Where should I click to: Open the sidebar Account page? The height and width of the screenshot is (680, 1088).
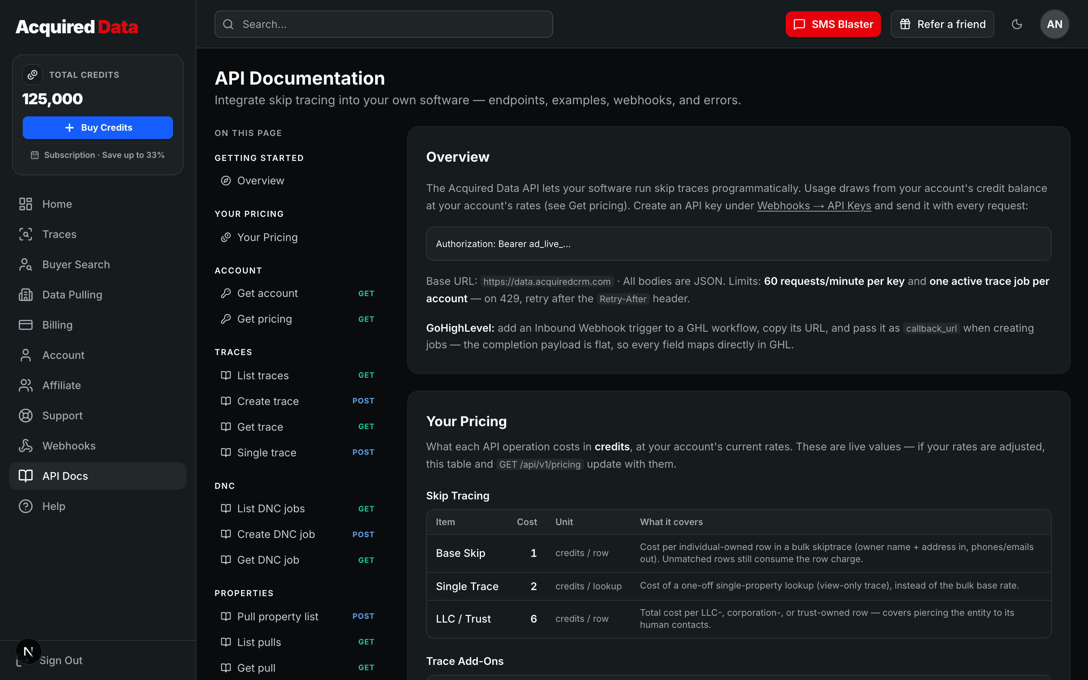(97, 355)
